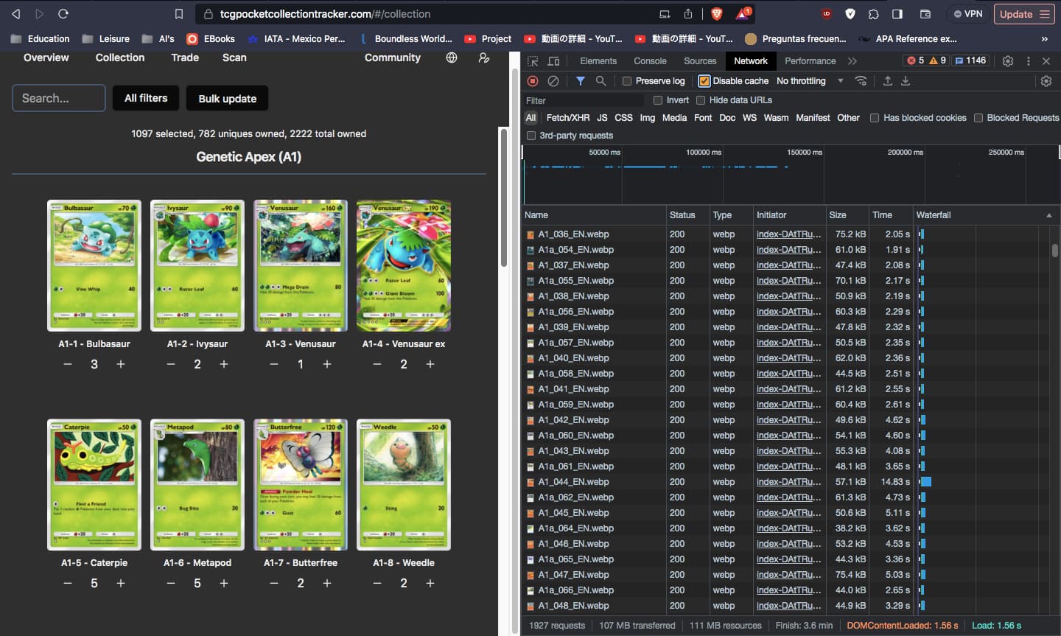Click the record network log icon

533,81
